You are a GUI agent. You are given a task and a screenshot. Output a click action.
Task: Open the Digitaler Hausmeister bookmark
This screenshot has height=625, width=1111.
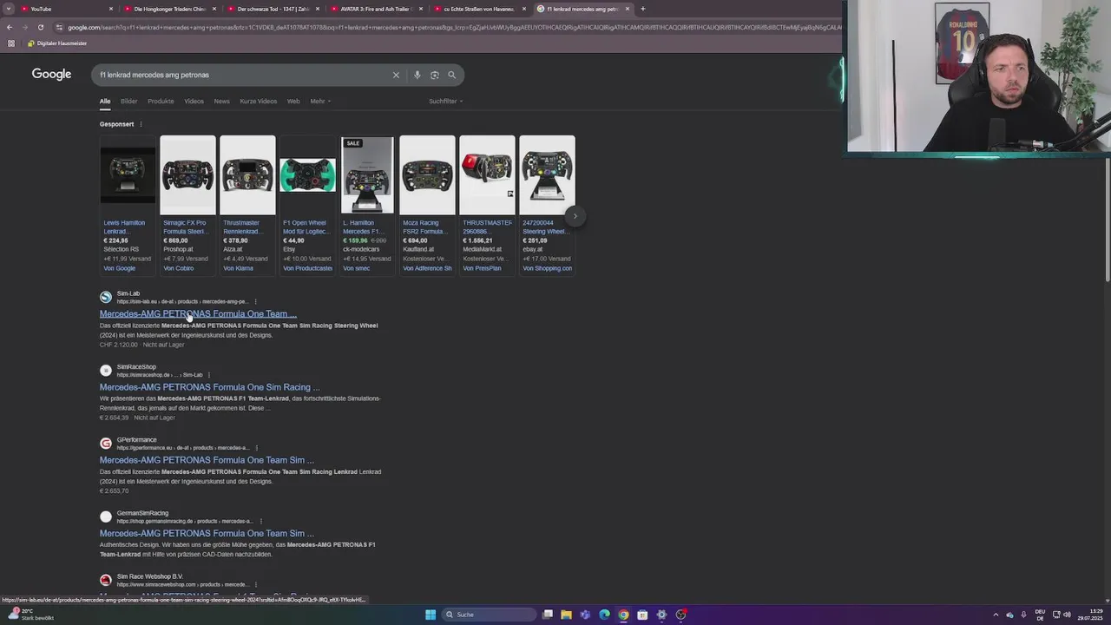(57, 43)
